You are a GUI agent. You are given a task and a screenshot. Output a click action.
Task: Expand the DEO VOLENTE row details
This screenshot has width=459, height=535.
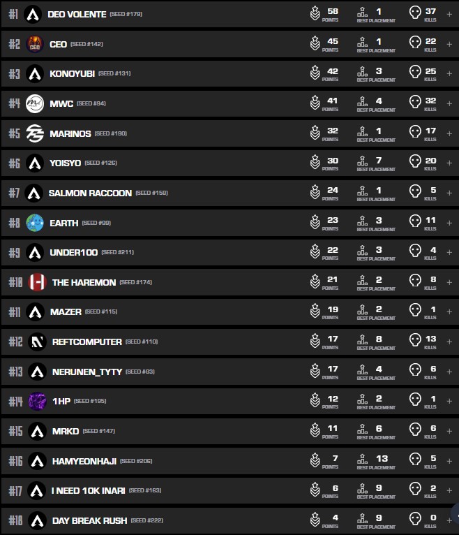tap(449, 14)
